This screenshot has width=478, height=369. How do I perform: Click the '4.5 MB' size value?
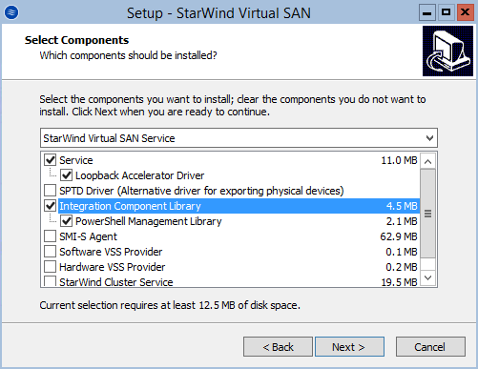click(402, 206)
